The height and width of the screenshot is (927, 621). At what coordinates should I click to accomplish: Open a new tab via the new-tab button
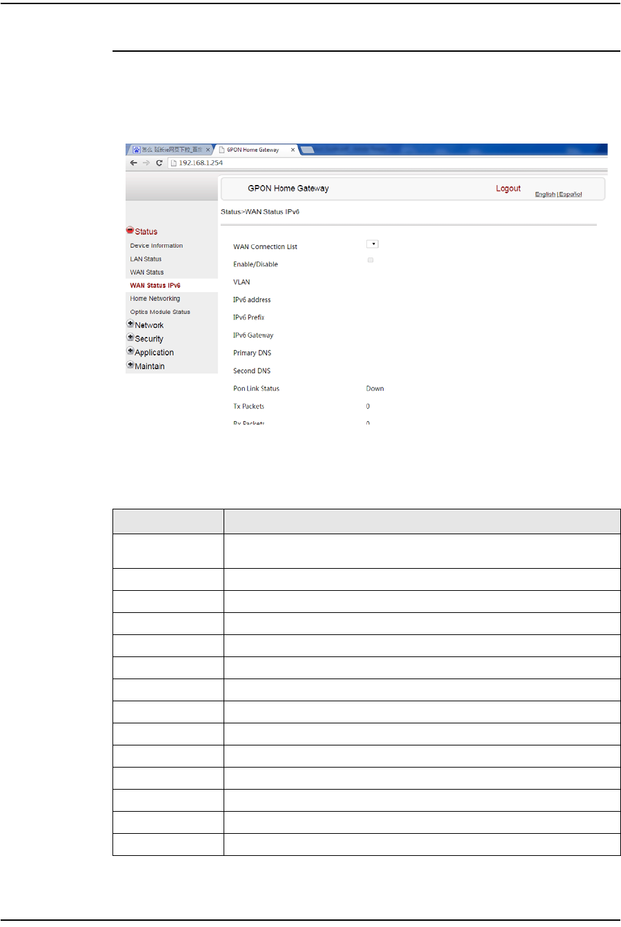pyautogui.click(x=308, y=150)
